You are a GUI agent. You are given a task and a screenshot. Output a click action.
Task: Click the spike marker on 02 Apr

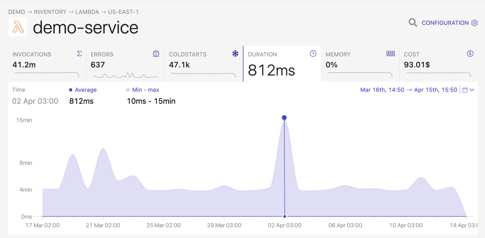click(x=284, y=117)
